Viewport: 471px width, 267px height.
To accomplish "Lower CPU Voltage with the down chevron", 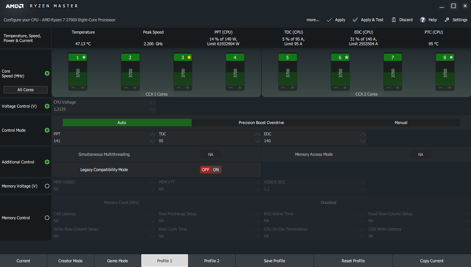I will click(152, 109).
